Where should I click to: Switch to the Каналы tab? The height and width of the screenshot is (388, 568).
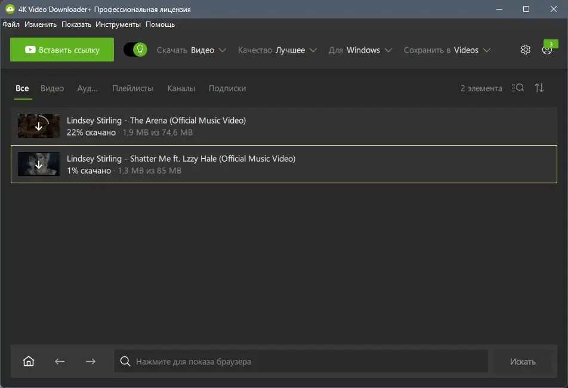coord(181,88)
